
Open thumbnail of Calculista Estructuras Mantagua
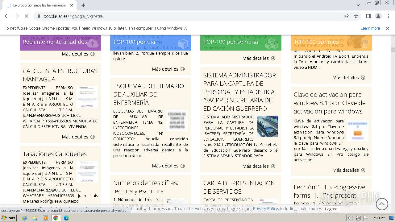tap(87, 97)
